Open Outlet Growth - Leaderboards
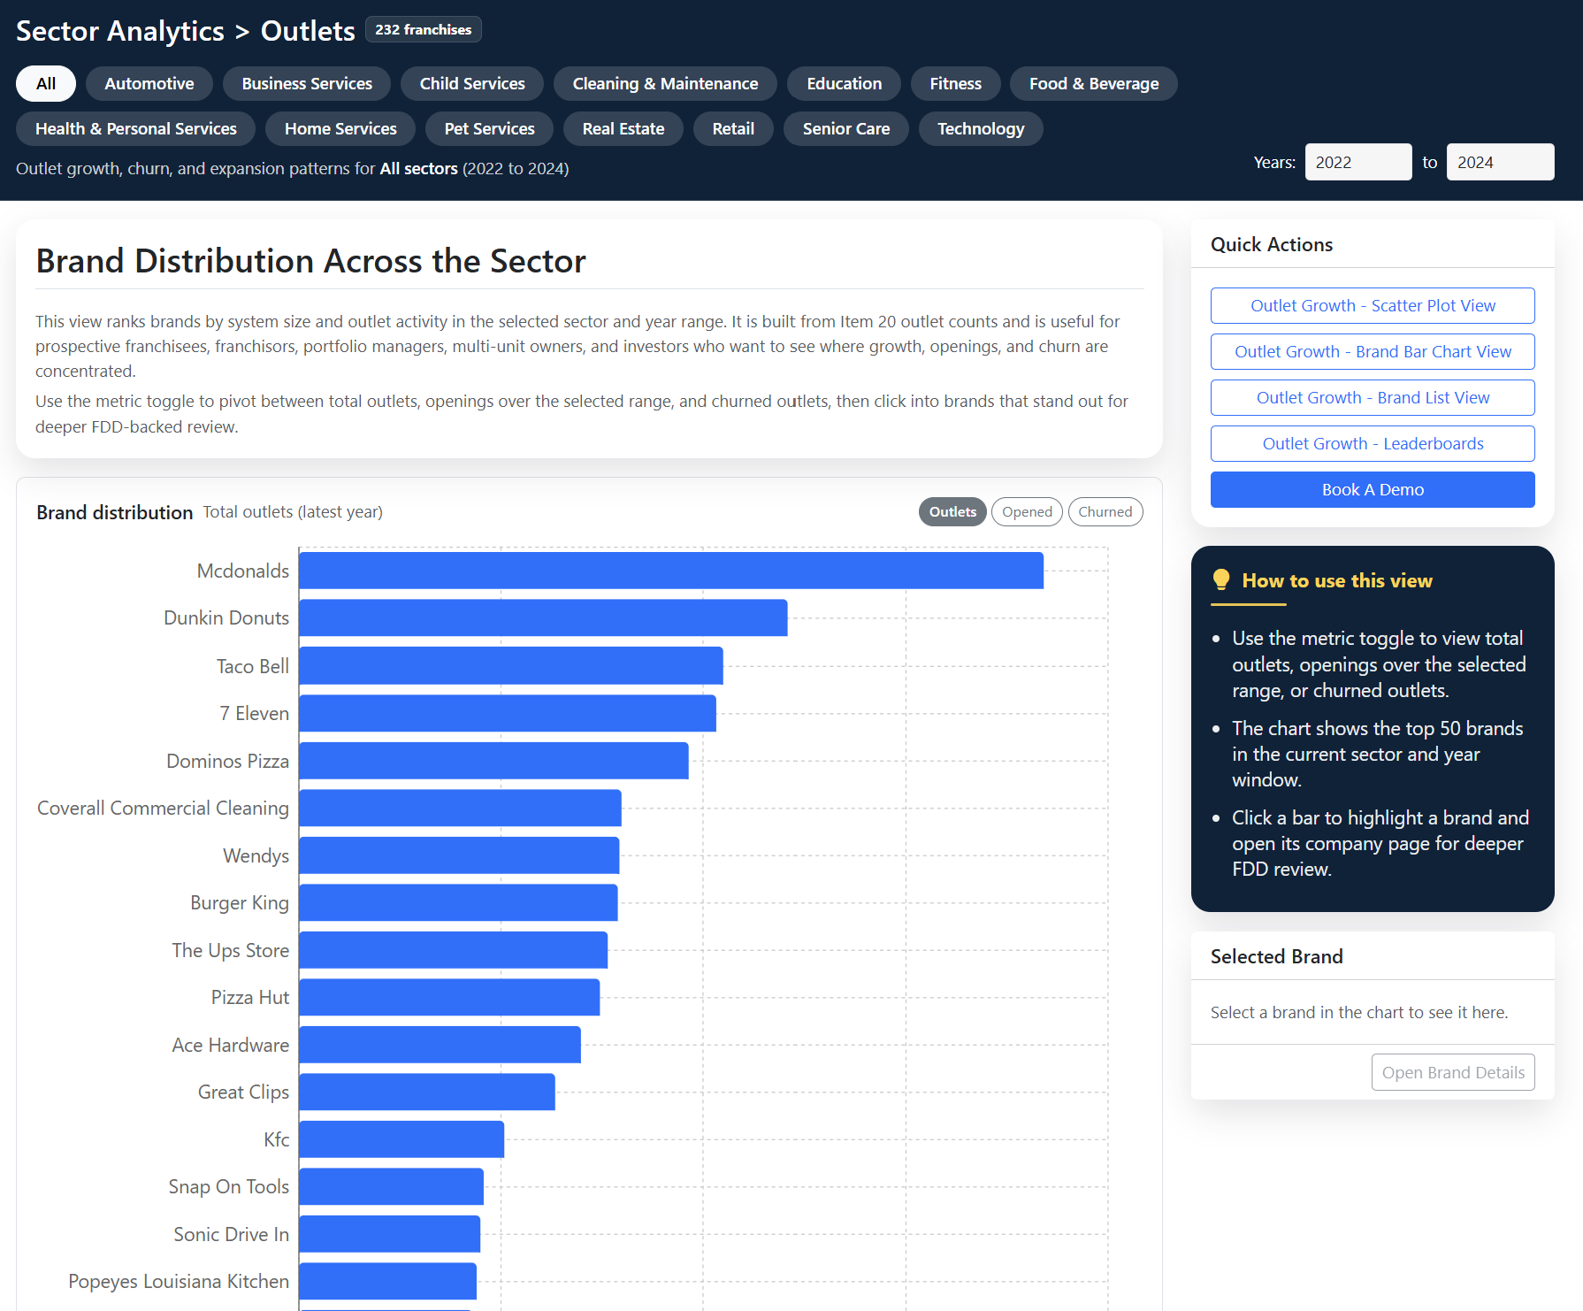1583x1311 pixels. 1373,444
